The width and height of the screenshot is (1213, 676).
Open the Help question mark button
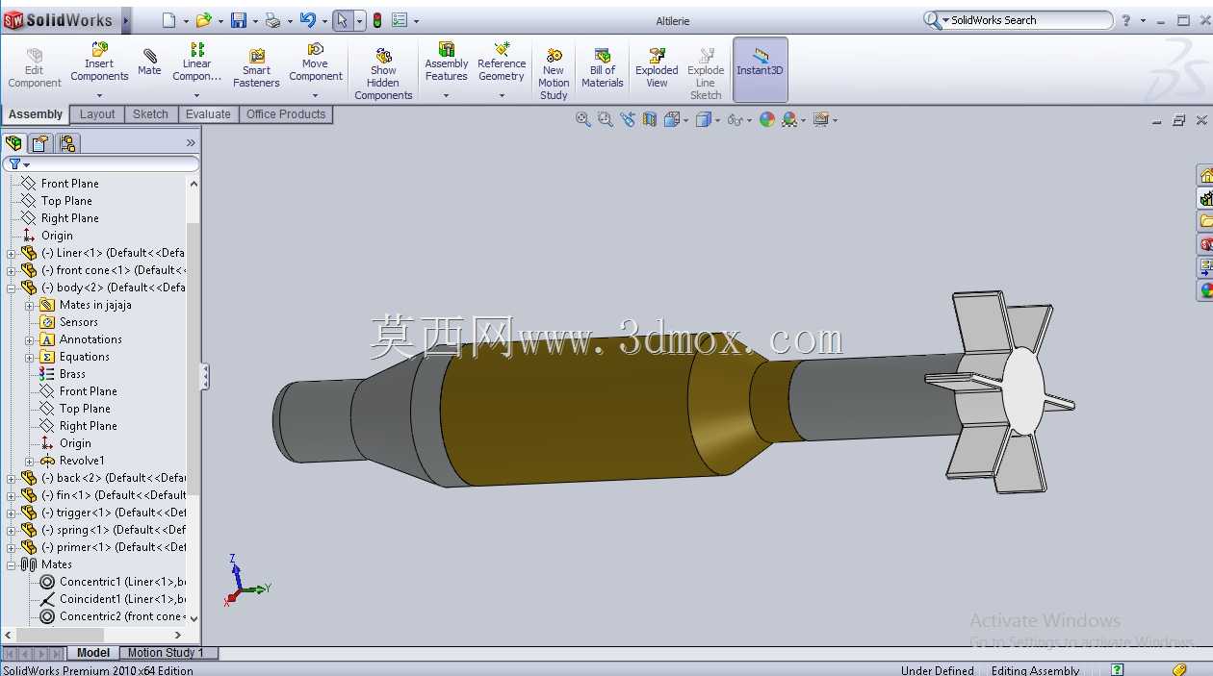(x=1126, y=20)
